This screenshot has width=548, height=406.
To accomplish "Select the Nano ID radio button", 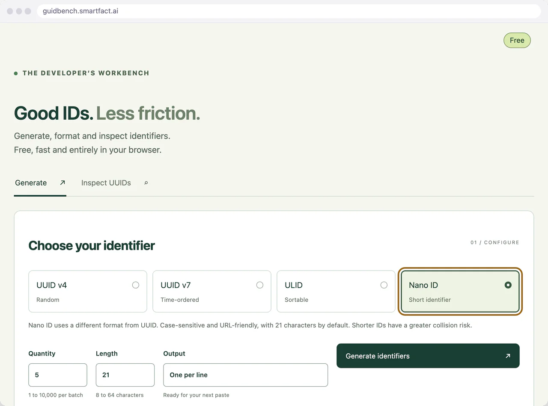I will (508, 285).
